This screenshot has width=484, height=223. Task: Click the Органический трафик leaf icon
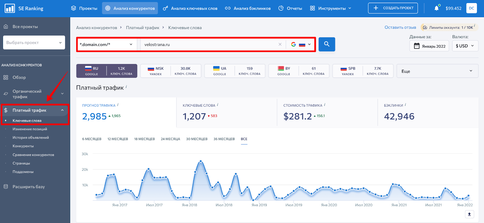6,94
